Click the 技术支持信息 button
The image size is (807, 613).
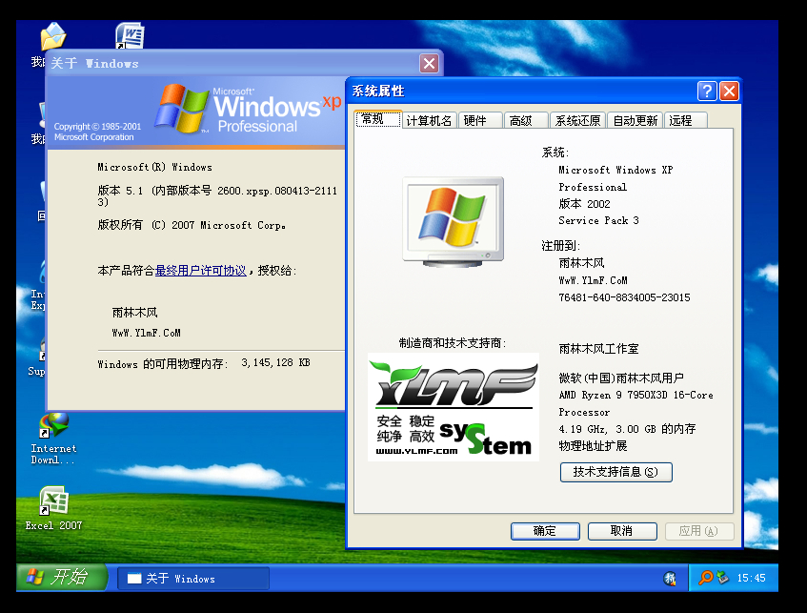coord(615,472)
